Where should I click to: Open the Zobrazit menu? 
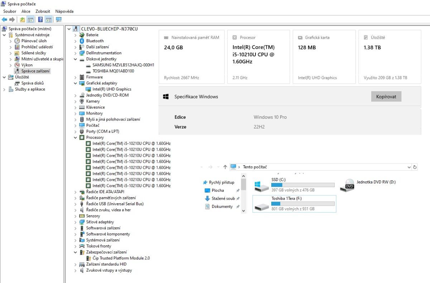click(x=43, y=11)
